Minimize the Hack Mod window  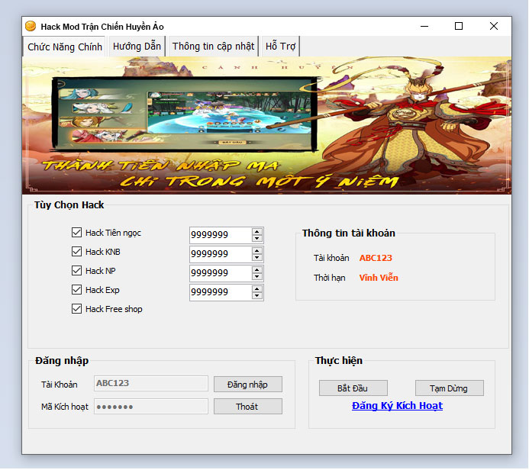tap(424, 26)
